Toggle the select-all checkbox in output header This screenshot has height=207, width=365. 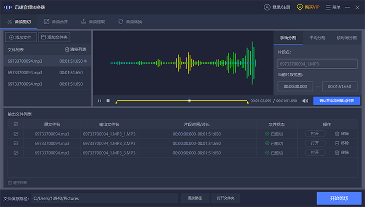[x=16, y=124]
